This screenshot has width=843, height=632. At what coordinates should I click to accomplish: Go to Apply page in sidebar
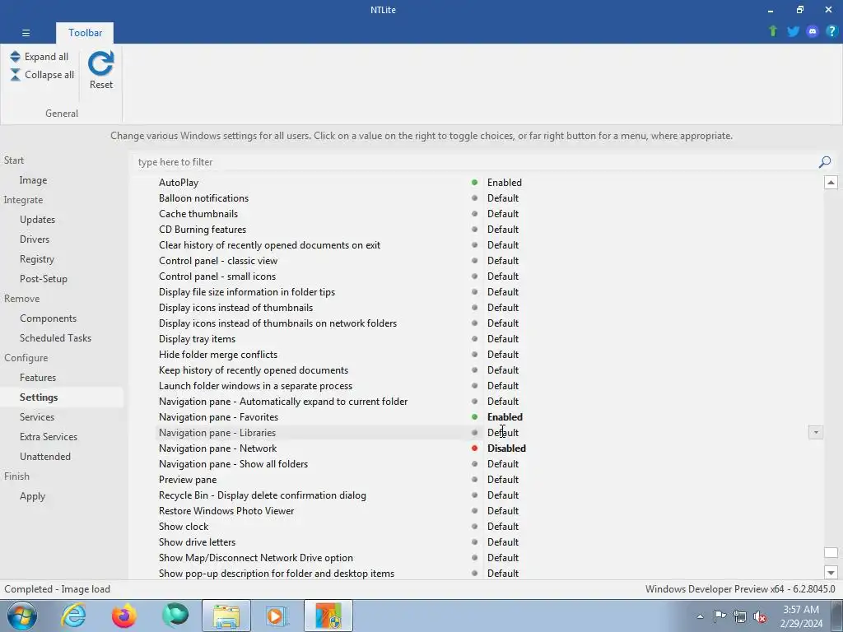pos(32,496)
